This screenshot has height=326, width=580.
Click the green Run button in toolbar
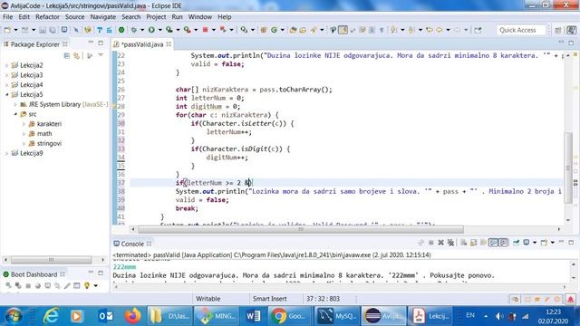point(151,30)
